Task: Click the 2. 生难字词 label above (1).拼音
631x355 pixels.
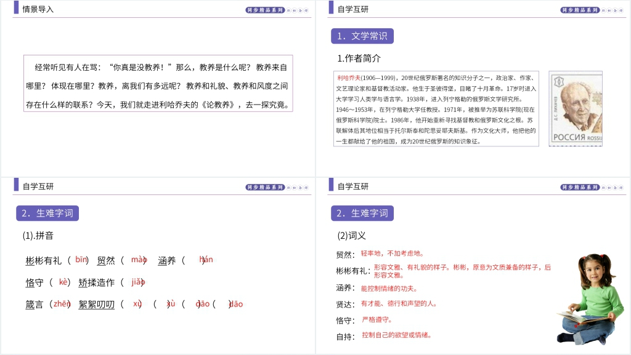Action: [47, 213]
